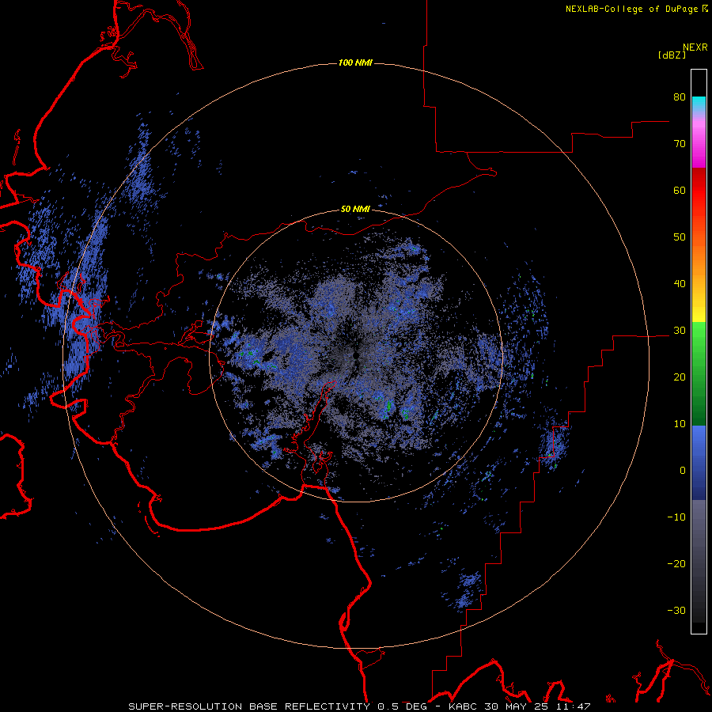Select the 70 dBZ scale value
712x712 pixels.
(680, 143)
